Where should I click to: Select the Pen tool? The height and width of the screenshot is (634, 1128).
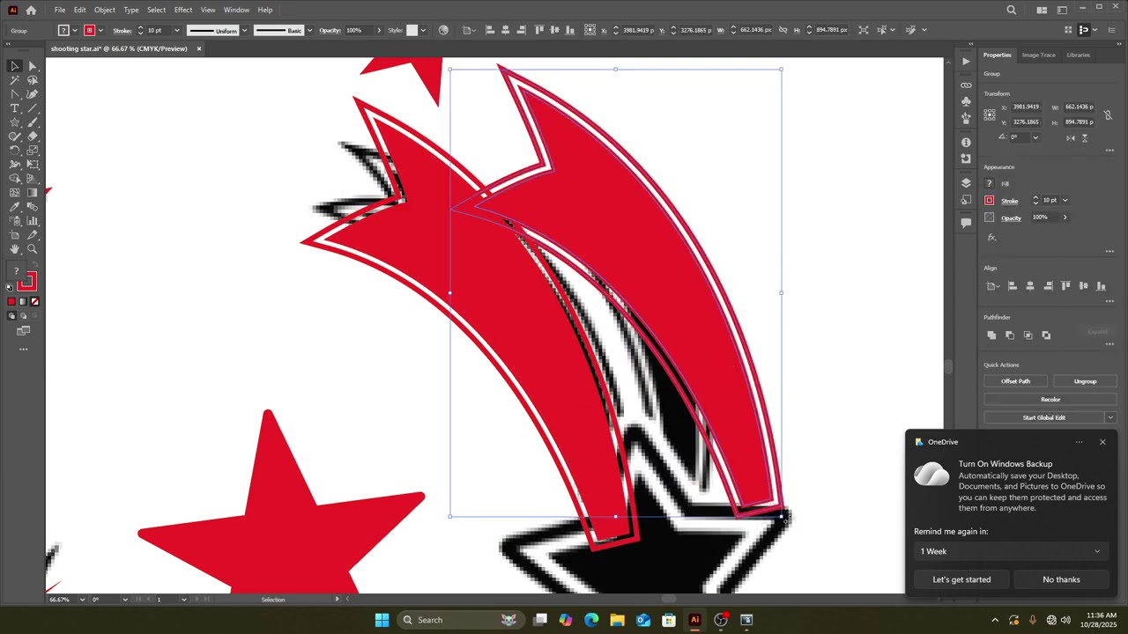[15, 94]
